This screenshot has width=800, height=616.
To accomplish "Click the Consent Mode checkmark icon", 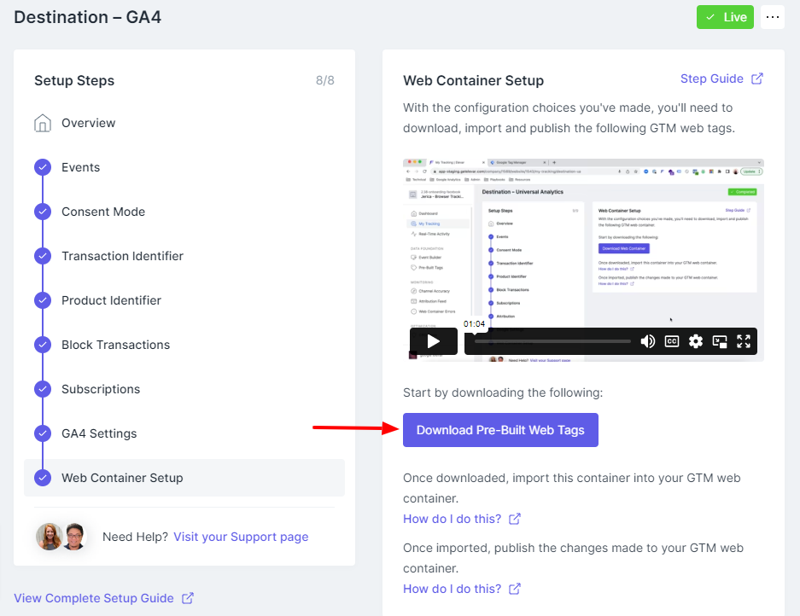I will [43, 212].
